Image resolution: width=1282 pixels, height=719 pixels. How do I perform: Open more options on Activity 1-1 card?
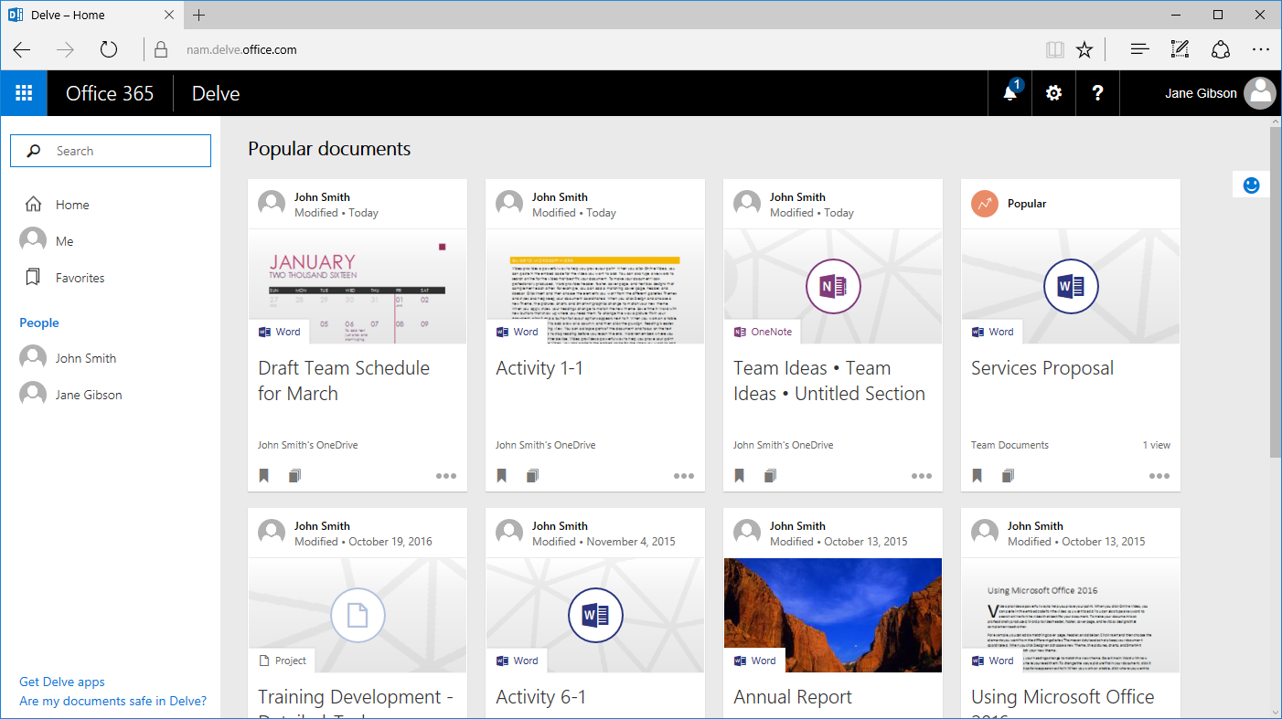[x=683, y=476]
